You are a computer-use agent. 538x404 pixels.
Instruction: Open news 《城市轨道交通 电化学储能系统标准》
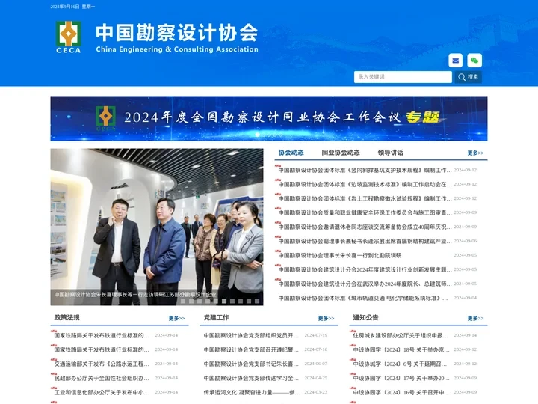tap(363, 298)
